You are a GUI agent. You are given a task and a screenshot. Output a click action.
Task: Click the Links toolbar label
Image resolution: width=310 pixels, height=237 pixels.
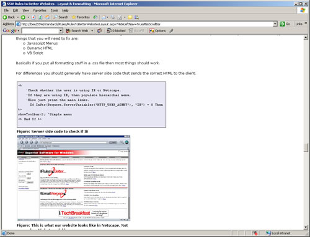(299, 24)
